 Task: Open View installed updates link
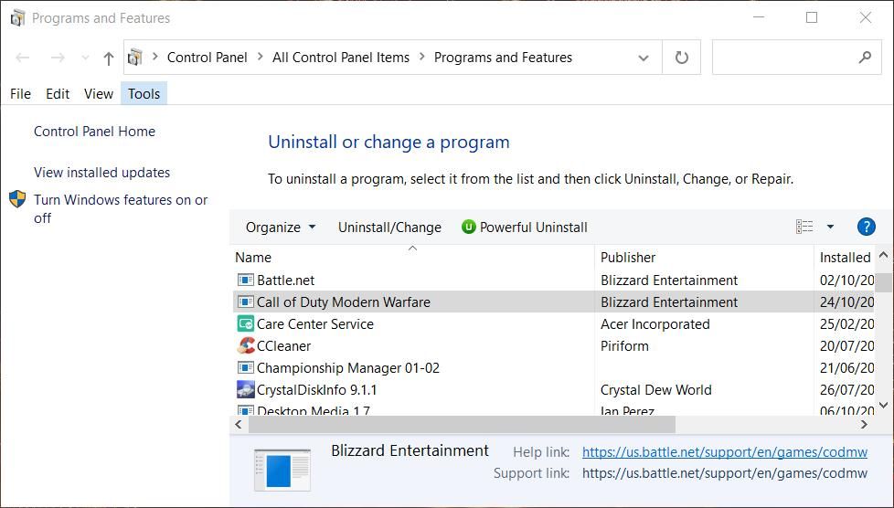102,172
